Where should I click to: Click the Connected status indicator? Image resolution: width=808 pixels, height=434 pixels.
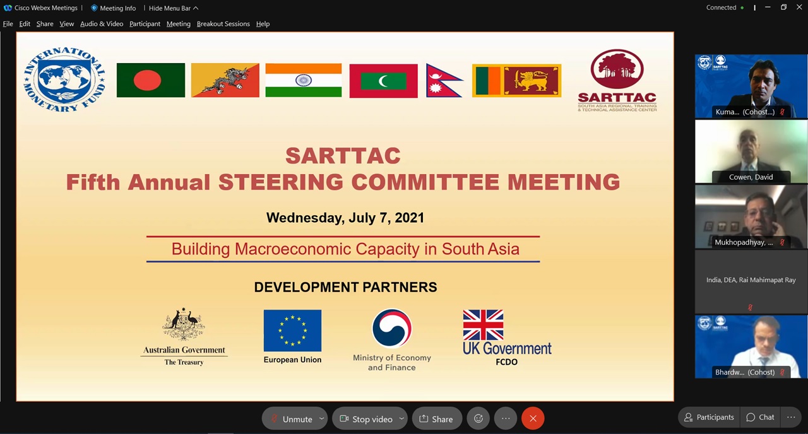[x=725, y=8]
